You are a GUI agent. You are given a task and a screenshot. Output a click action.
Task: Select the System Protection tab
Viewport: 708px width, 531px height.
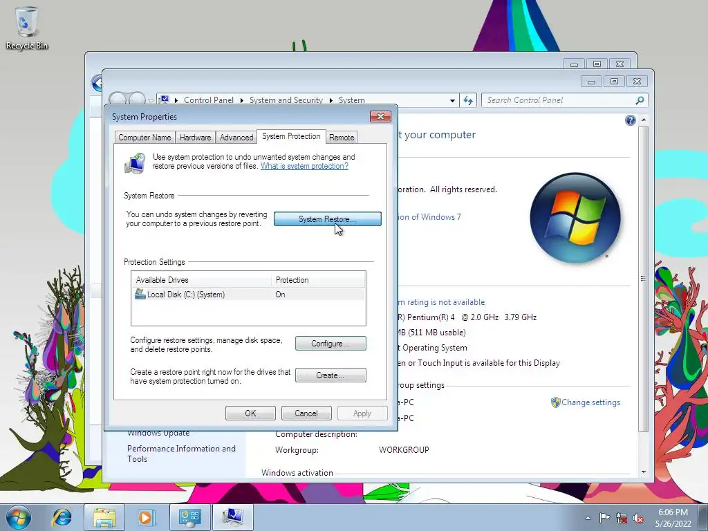click(291, 136)
